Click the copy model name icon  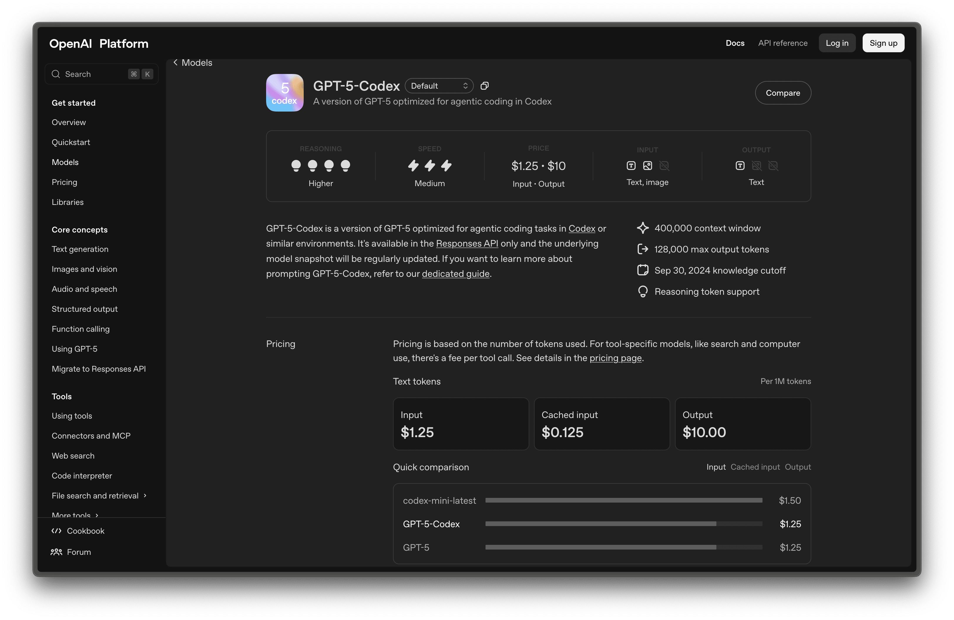[485, 86]
